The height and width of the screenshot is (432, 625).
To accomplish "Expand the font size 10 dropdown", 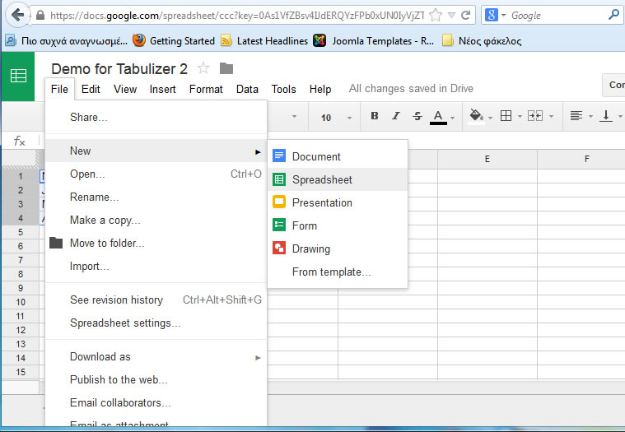I will click(336, 117).
